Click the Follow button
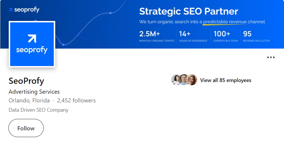This screenshot has width=284, height=144. pyautogui.click(x=26, y=128)
